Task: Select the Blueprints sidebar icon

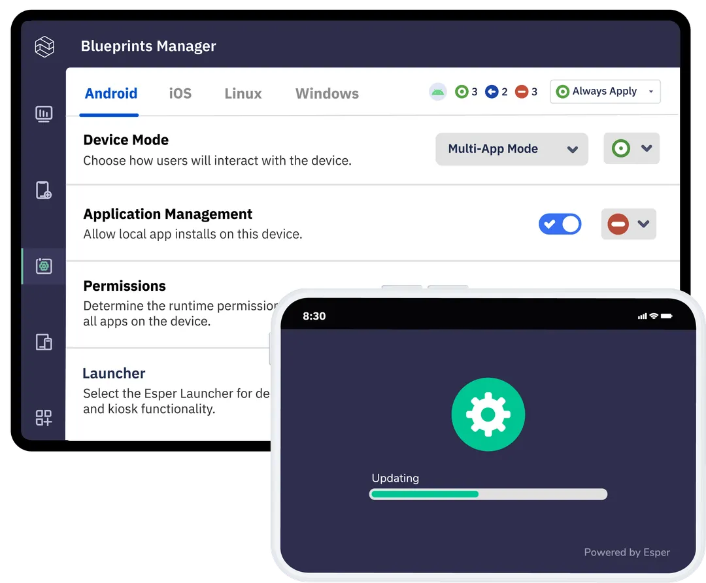Action: 44,266
